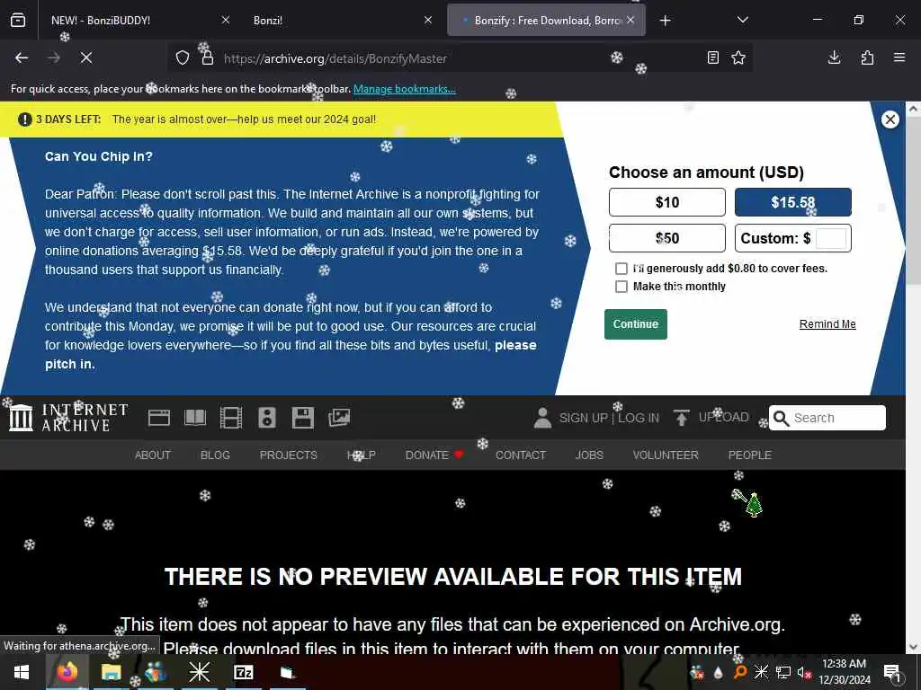Open the PEOPLE menu item
Viewport: 921px width, 690px height.
749,456
